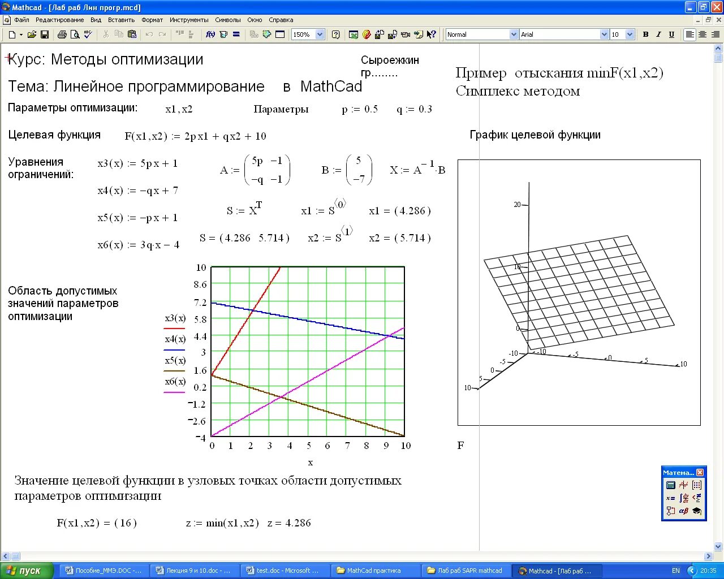Open the Формат menu

tap(152, 20)
